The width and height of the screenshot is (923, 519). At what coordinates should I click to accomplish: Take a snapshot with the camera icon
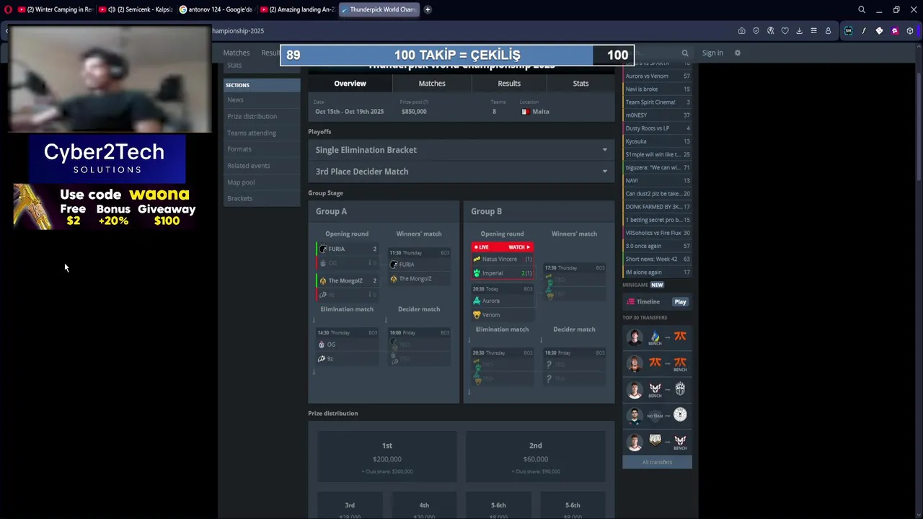pos(741,31)
